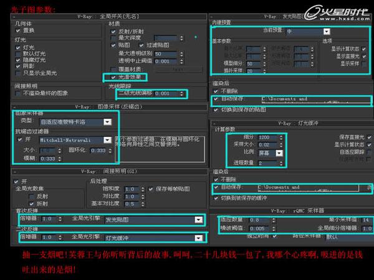374x280 pixels.
Task: Toggle light cache 不删除 checkbox
Action: 216,180
